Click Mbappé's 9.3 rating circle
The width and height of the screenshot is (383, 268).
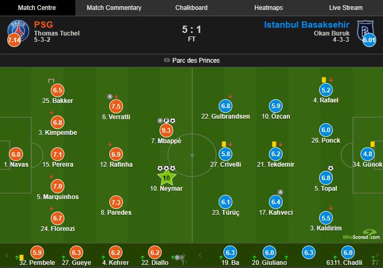pyautogui.click(x=166, y=130)
